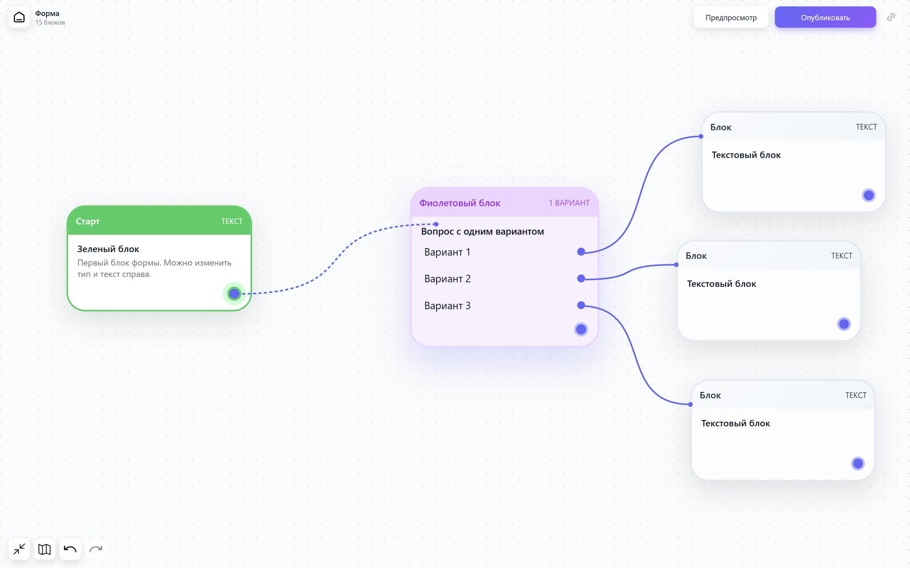Publish the form via Опубликовать

[x=825, y=17]
